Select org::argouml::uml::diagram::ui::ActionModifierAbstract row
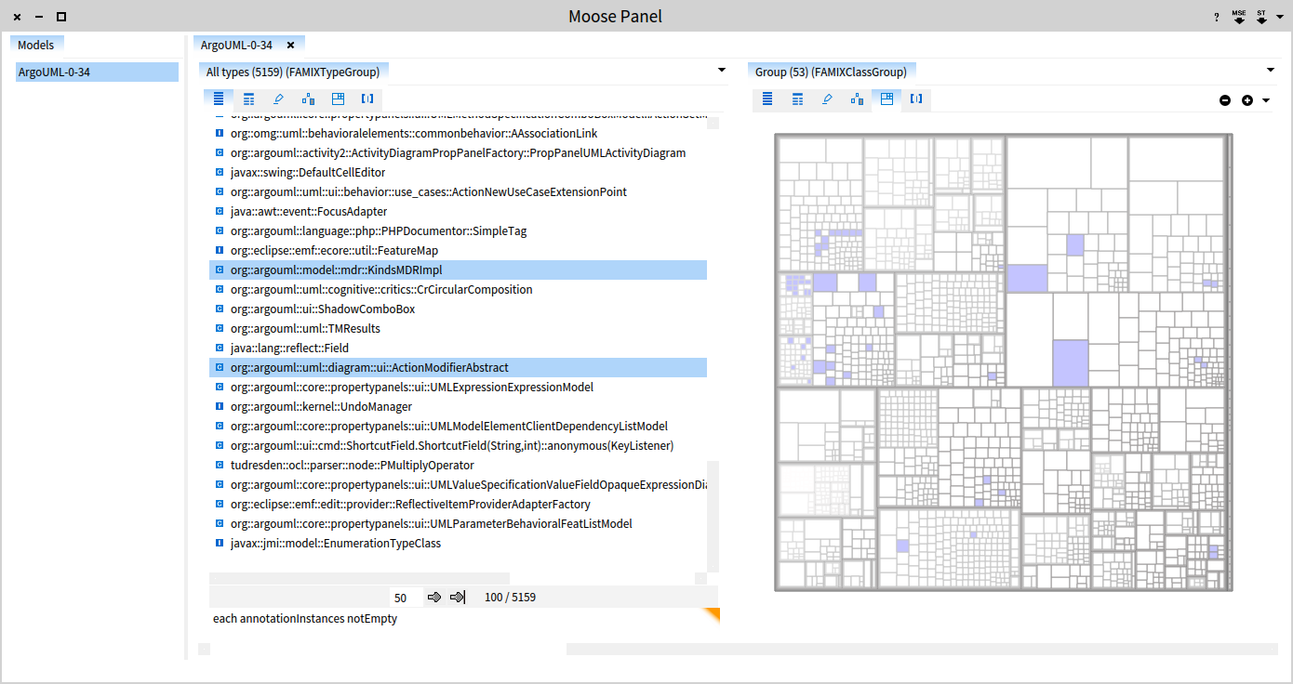This screenshot has height=684, width=1293. 458,367
